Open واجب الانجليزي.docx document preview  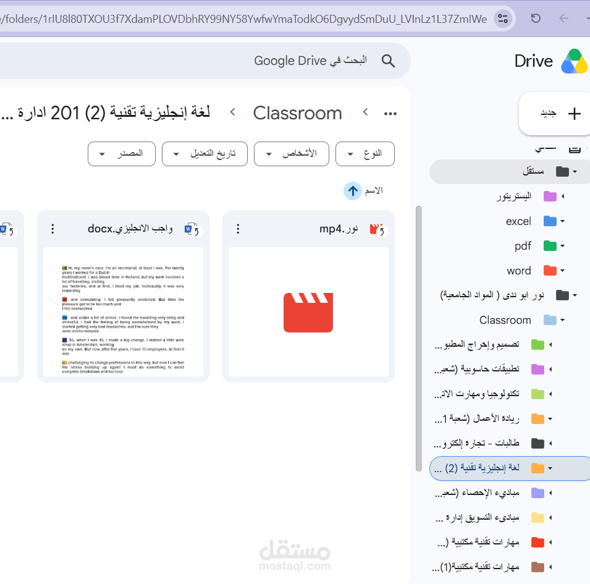tap(123, 311)
